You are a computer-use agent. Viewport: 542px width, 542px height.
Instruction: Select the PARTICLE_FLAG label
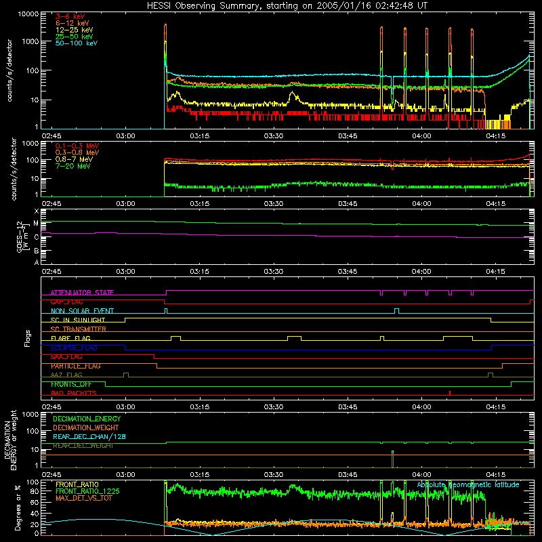[76, 366]
